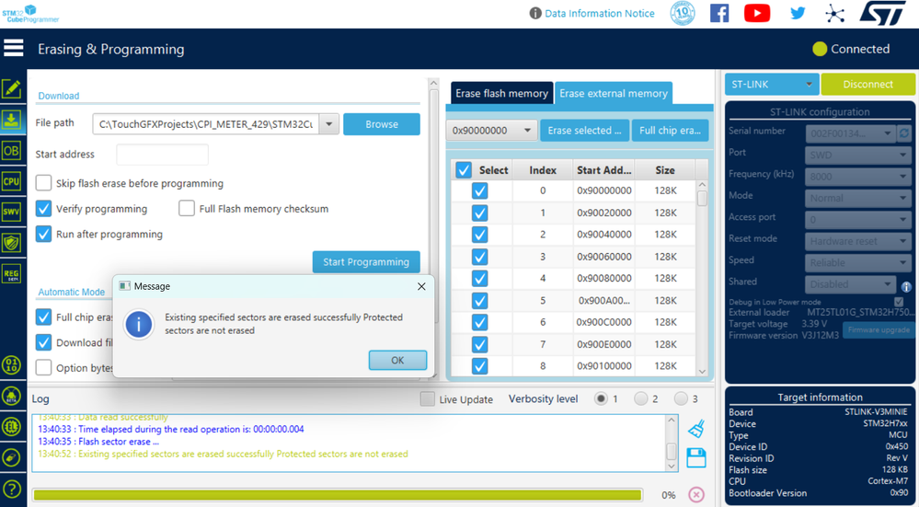This screenshot has width=919, height=507.
Task: Select verbosity level 2
Action: point(640,398)
